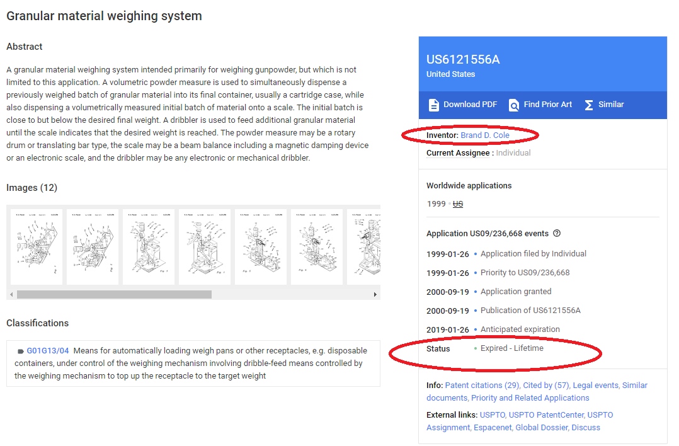Open the first patent drawing thumbnail
The width and height of the screenshot is (679, 446).
click(37, 247)
